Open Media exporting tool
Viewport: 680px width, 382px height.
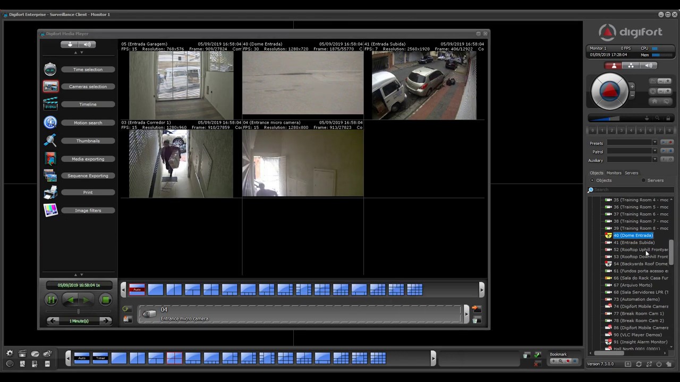[88, 159]
